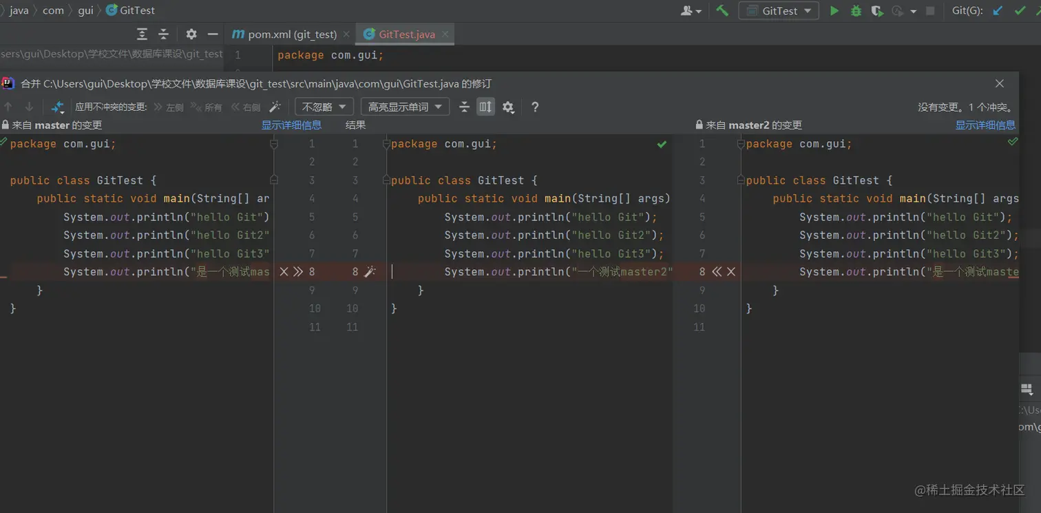Image resolution: width=1041 pixels, height=513 pixels.
Task: Go to next difference down arrow
Action: [29, 107]
